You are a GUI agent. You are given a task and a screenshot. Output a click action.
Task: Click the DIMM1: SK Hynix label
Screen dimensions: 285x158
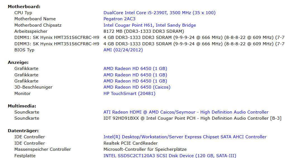click(x=57, y=37)
